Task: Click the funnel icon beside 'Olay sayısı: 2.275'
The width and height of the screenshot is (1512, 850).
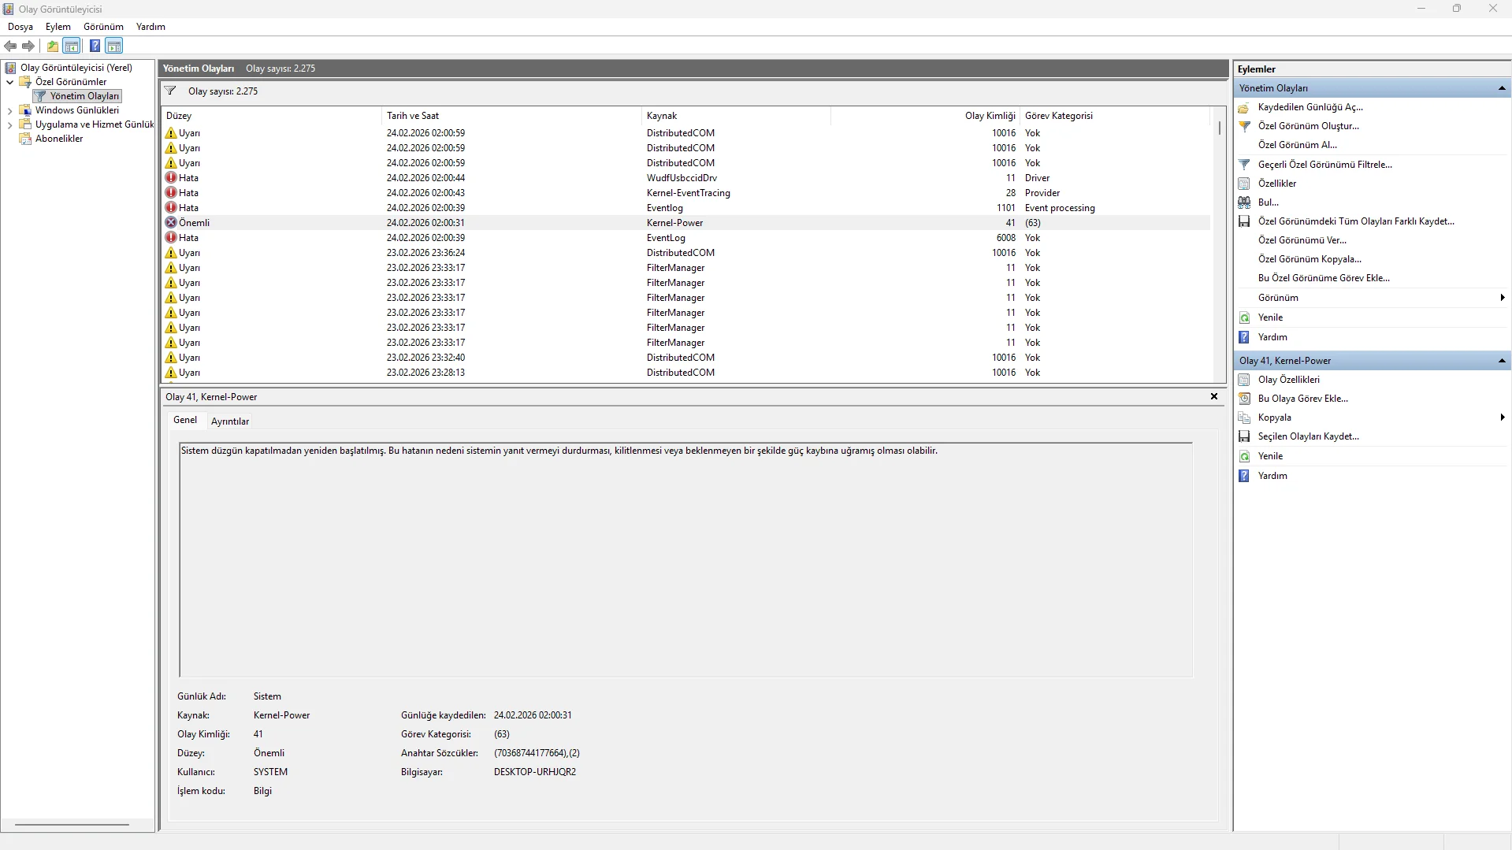Action: click(170, 91)
